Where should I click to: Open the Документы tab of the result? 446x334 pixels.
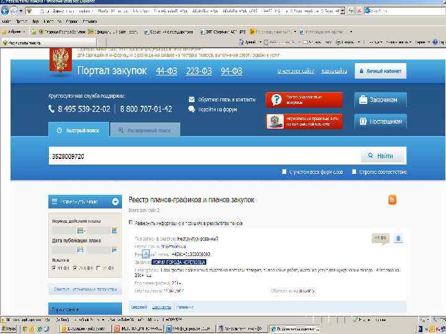(162, 307)
